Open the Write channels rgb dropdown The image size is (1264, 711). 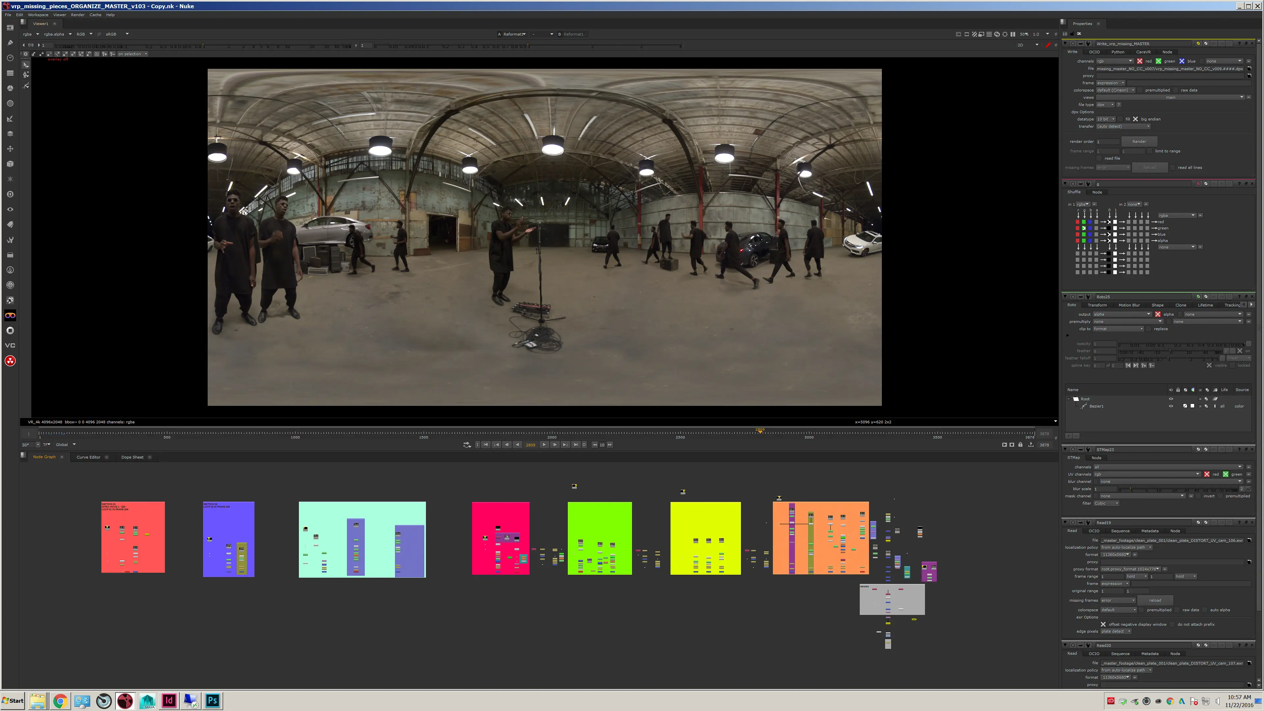tap(1115, 61)
